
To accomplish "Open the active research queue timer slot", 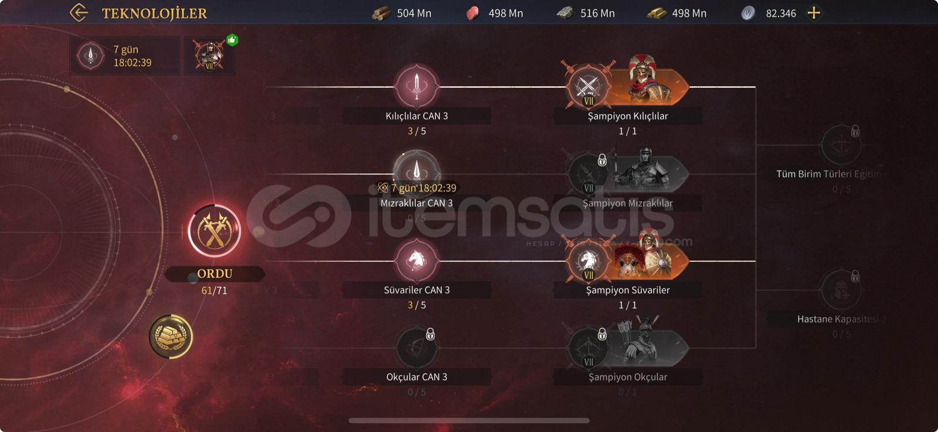I will (124, 56).
